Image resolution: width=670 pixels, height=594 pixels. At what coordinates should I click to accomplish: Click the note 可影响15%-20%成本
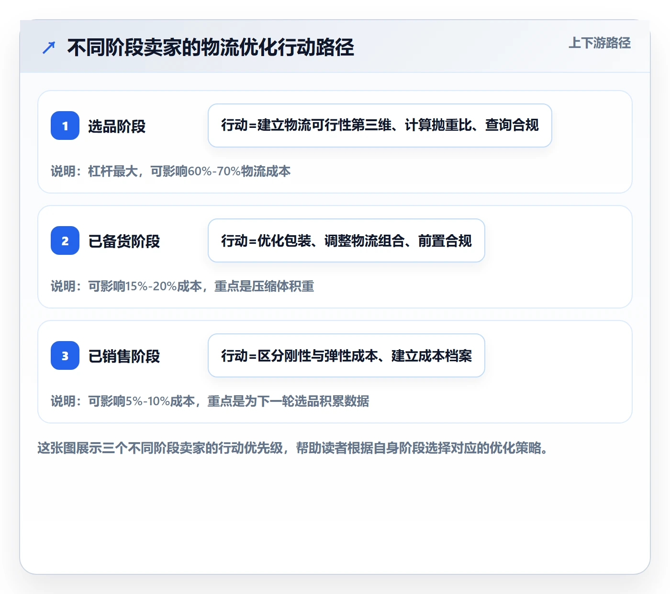[x=182, y=286]
